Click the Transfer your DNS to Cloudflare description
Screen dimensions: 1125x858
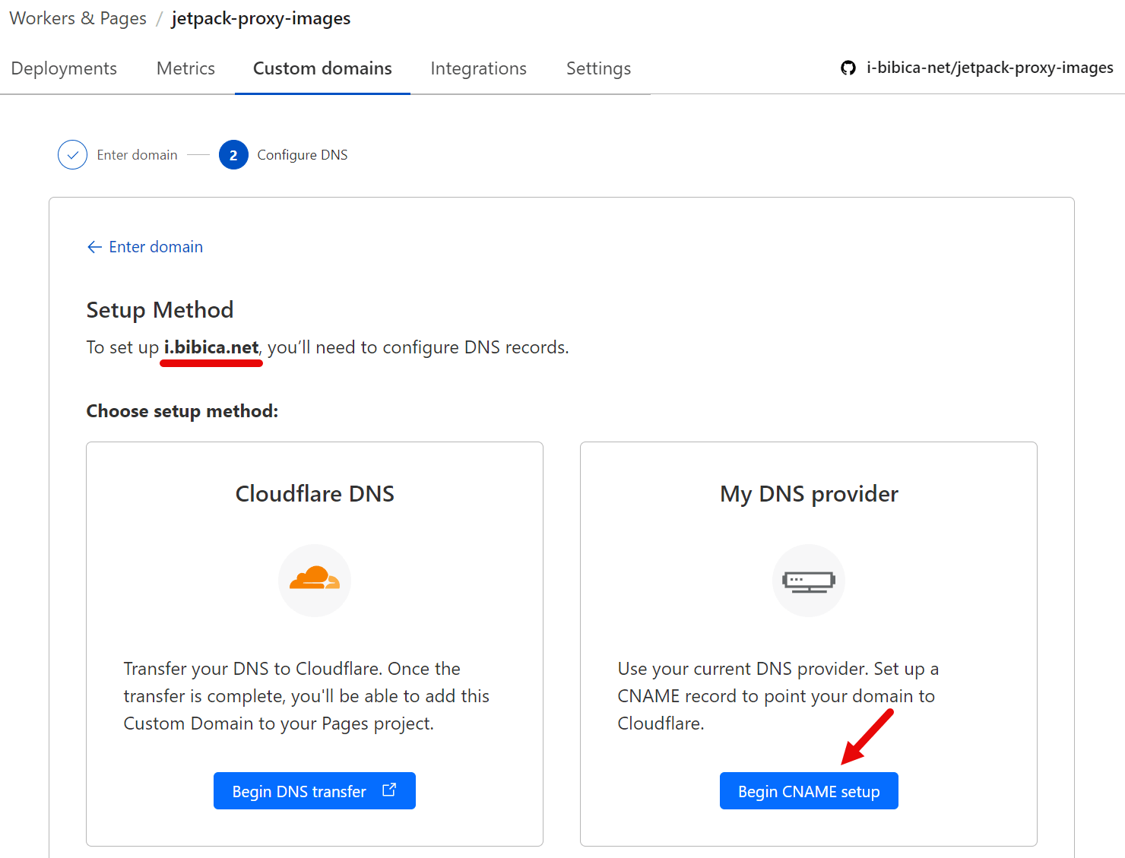306,696
